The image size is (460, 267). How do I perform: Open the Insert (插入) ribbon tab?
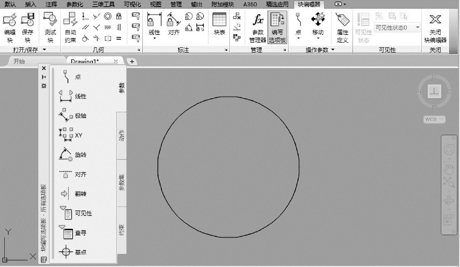[x=31, y=4]
